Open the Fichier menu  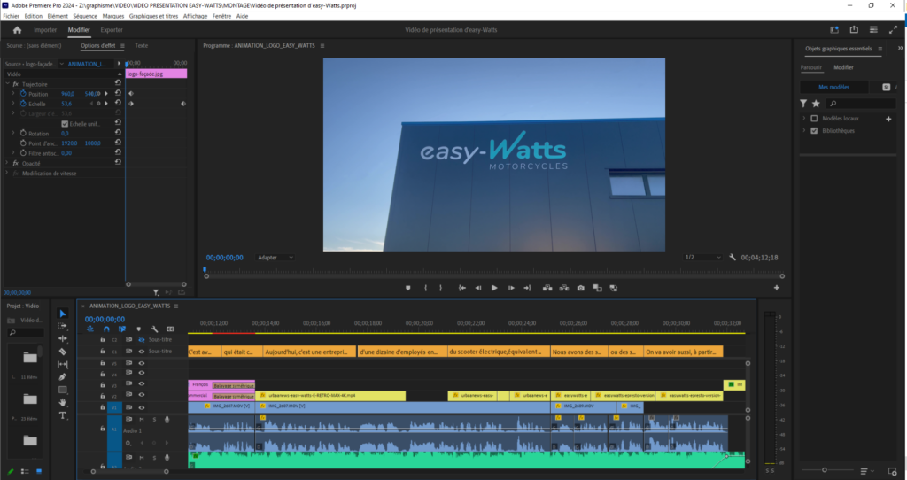11,16
